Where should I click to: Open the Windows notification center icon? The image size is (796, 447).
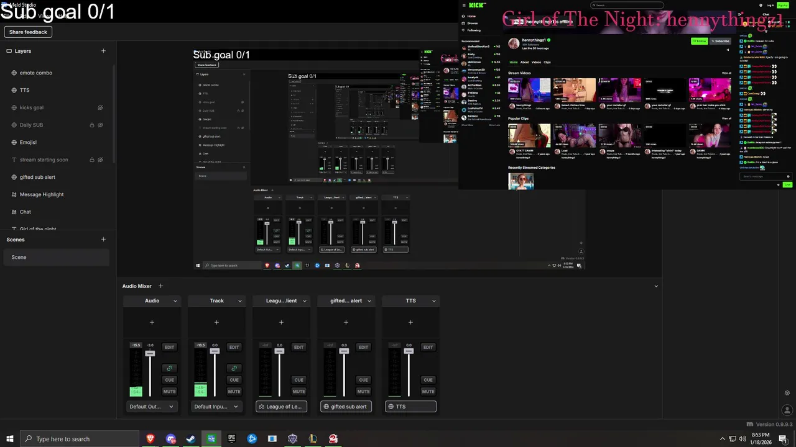(783, 439)
